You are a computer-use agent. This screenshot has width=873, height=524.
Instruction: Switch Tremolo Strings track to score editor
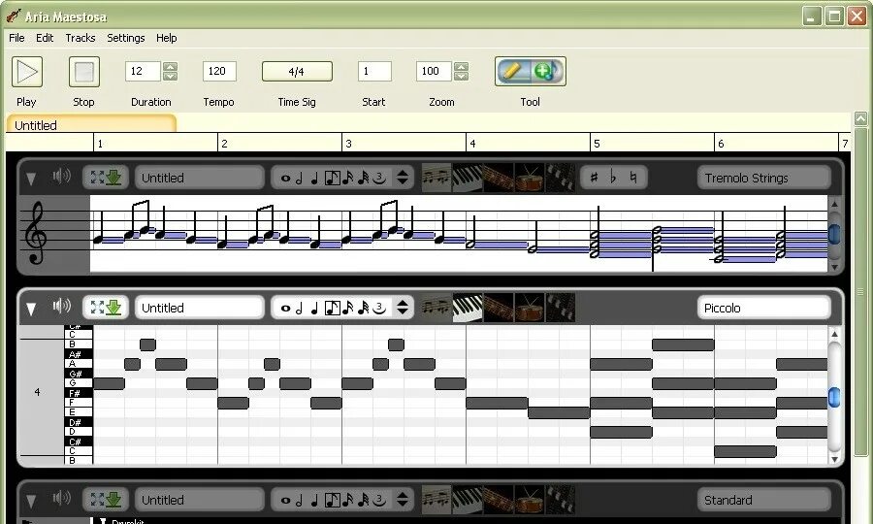click(x=436, y=178)
